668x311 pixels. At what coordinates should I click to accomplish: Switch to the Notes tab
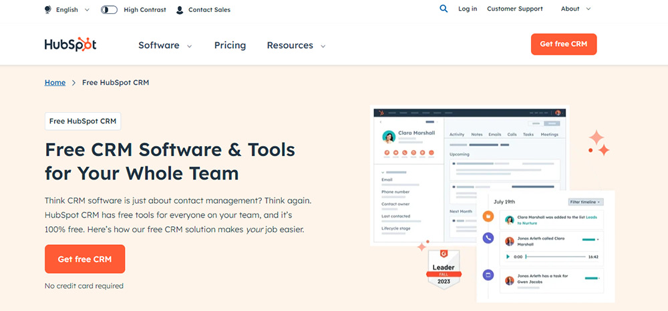click(x=477, y=134)
